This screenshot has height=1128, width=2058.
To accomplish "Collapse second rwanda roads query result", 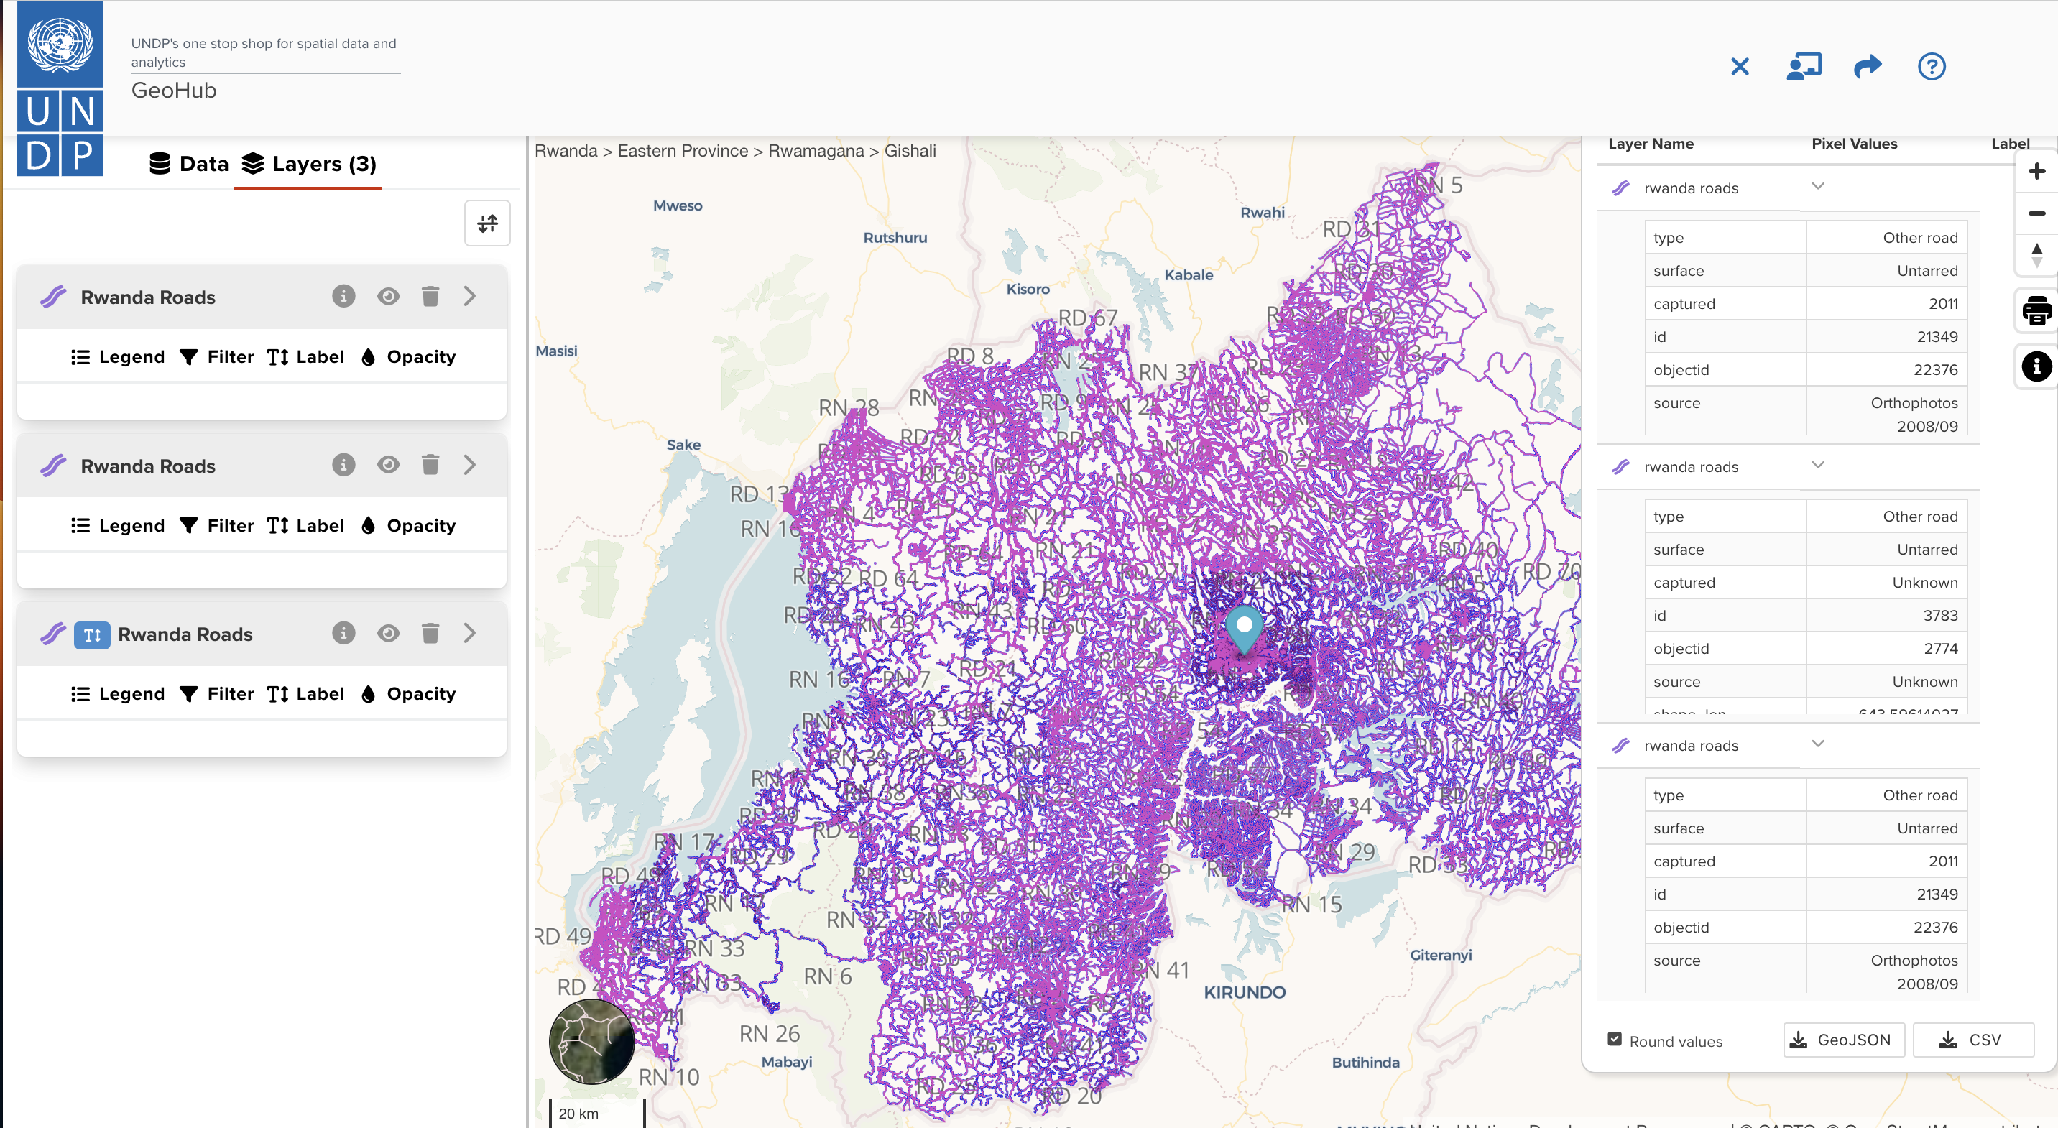I will click(x=1817, y=465).
